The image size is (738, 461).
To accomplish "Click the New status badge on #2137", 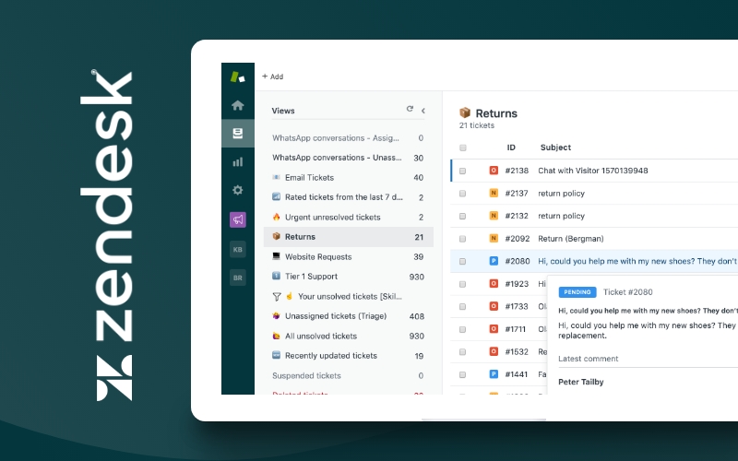I will [494, 193].
